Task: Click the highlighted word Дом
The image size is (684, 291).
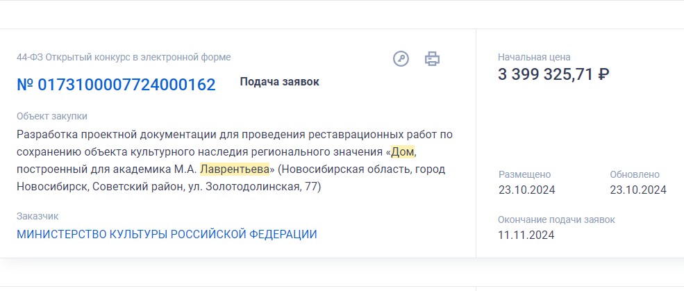Action: [403, 151]
